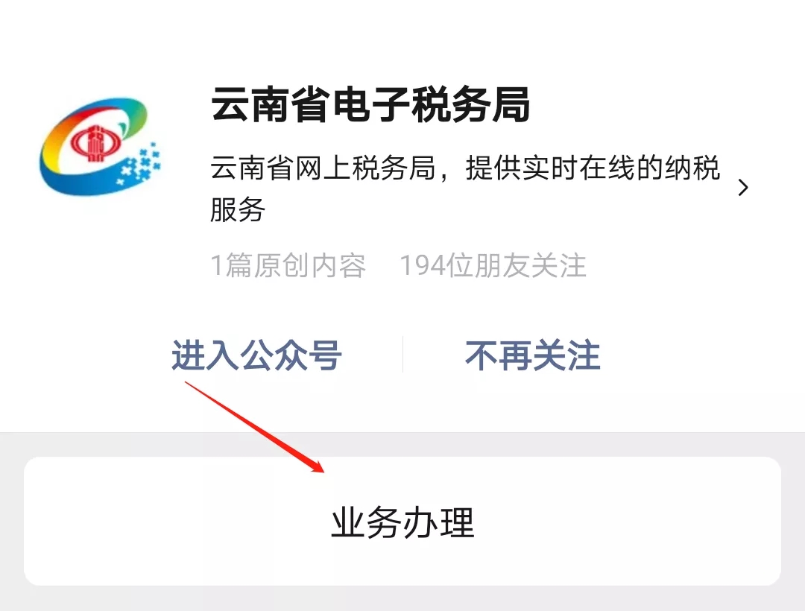
Task: Tap the rainbow swirl ring of the logo
Action: 93,147
